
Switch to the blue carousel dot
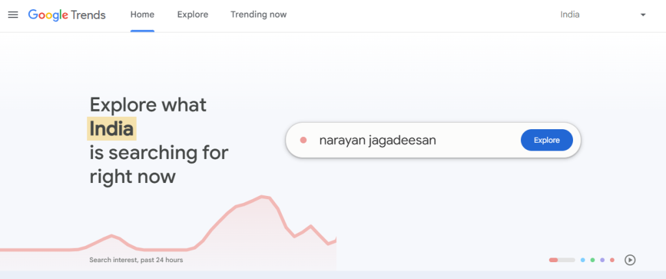(x=583, y=260)
